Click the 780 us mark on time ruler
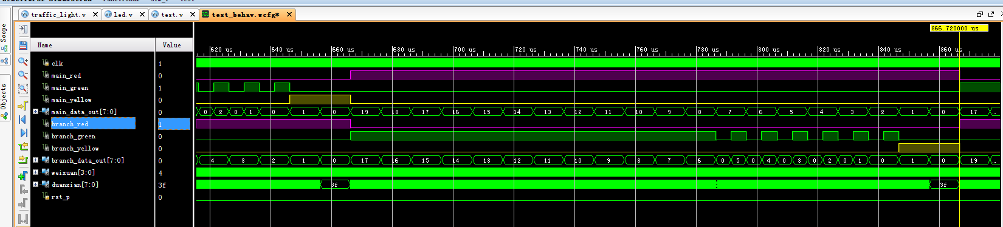This screenshot has height=227, width=1003. (x=708, y=49)
